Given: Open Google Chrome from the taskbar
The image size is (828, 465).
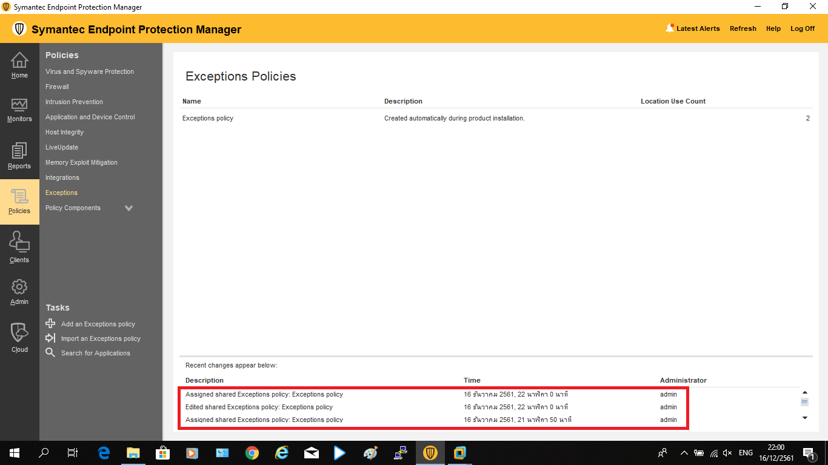Looking at the screenshot, I should pos(252,453).
